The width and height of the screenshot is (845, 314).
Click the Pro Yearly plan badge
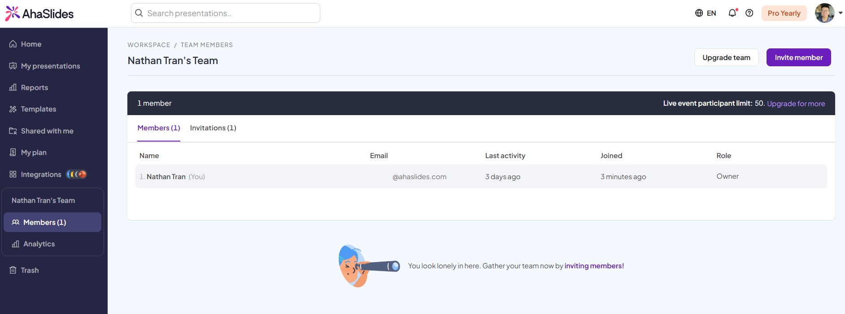[x=784, y=13]
